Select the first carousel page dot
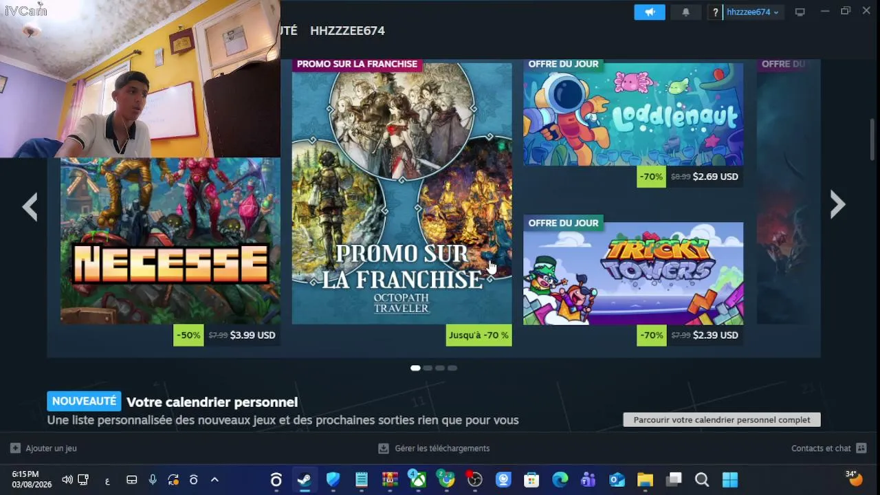This screenshot has height=495, width=880. click(x=415, y=368)
